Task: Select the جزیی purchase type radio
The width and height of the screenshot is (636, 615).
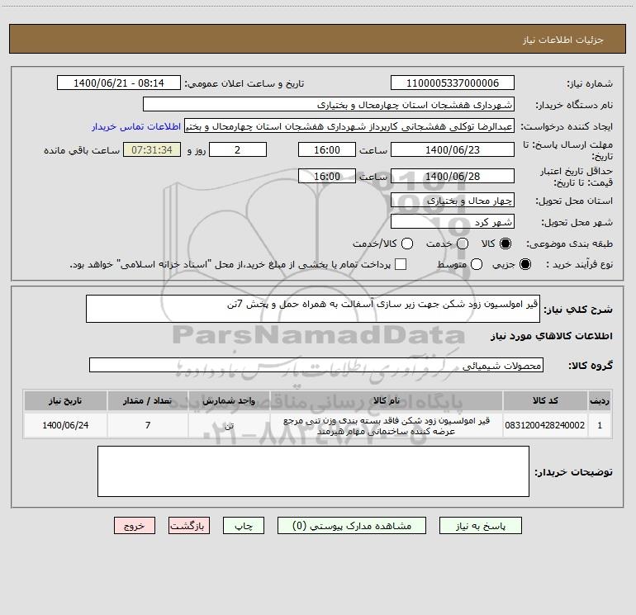Action: 524,264
